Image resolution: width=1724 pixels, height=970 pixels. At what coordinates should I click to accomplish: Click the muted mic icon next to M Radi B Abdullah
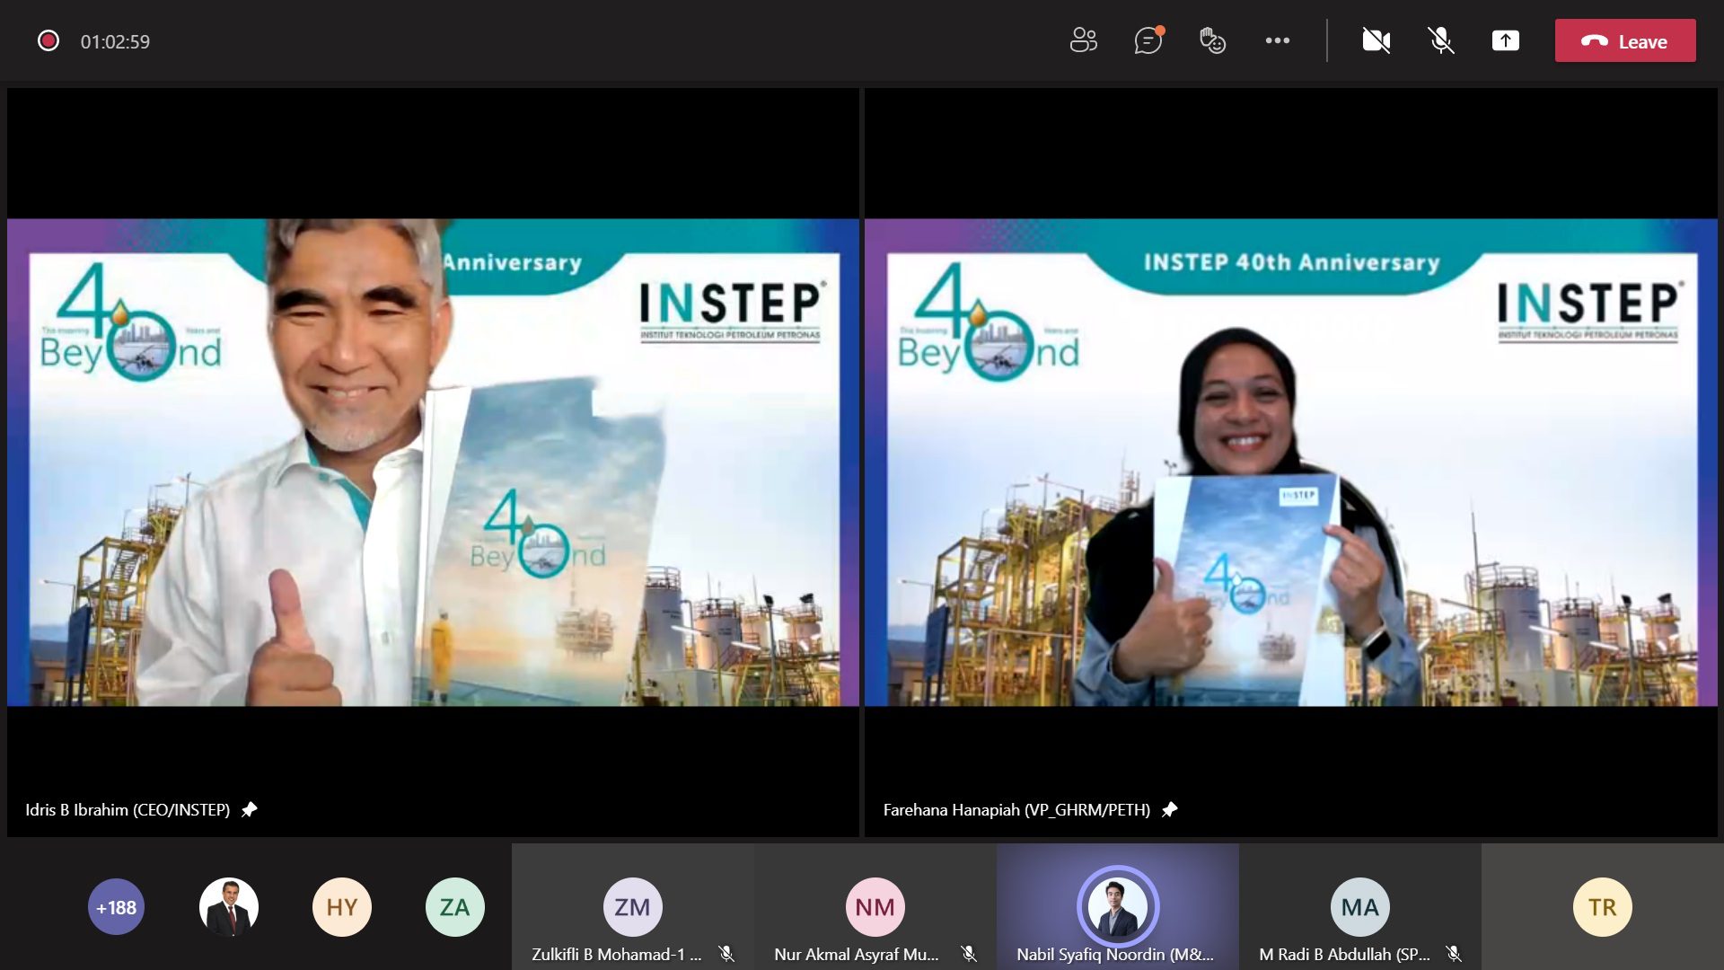point(1454,954)
